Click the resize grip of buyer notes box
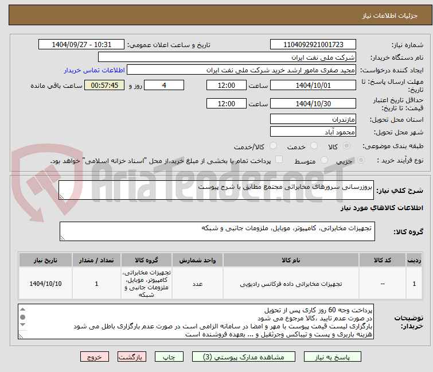This screenshot has width=433, height=372. [x=21, y=336]
